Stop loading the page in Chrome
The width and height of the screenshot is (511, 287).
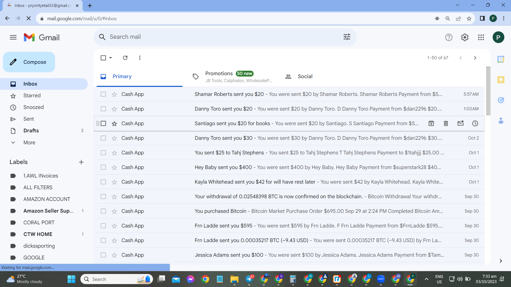coord(29,18)
